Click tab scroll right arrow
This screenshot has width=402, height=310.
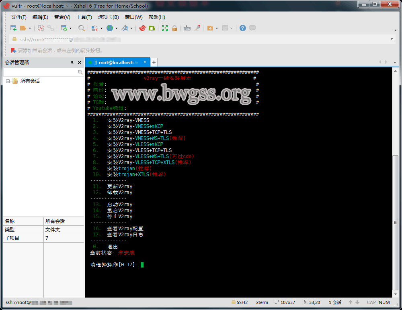386,62
